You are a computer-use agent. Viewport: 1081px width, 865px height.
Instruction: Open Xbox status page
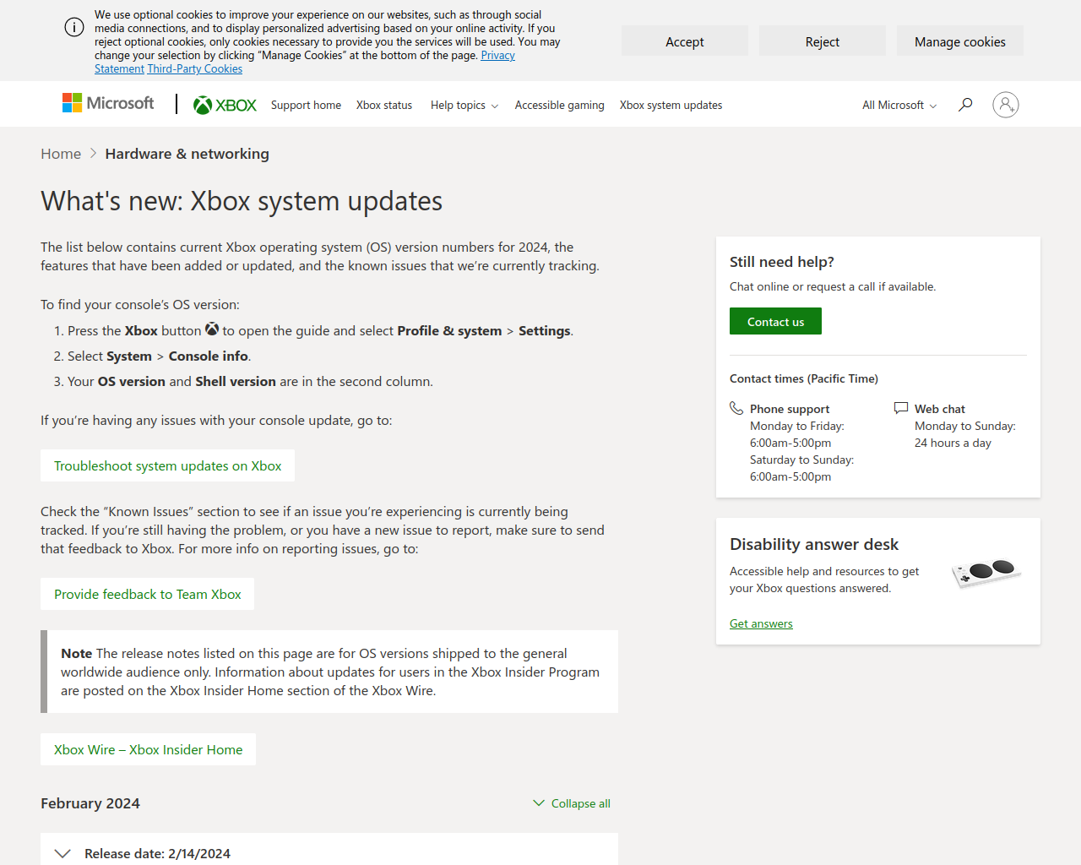[384, 106]
